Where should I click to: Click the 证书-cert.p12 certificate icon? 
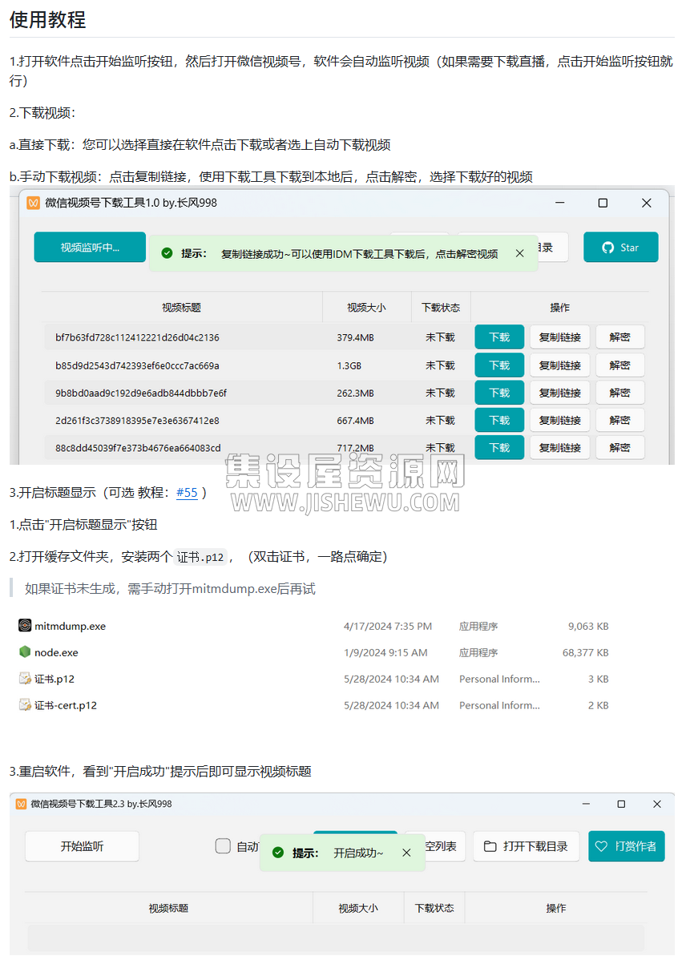pos(25,705)
